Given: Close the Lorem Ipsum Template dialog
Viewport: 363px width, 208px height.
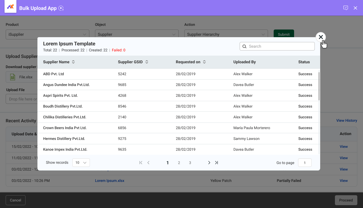Looking at the screenshot, I should coord(321,37).
